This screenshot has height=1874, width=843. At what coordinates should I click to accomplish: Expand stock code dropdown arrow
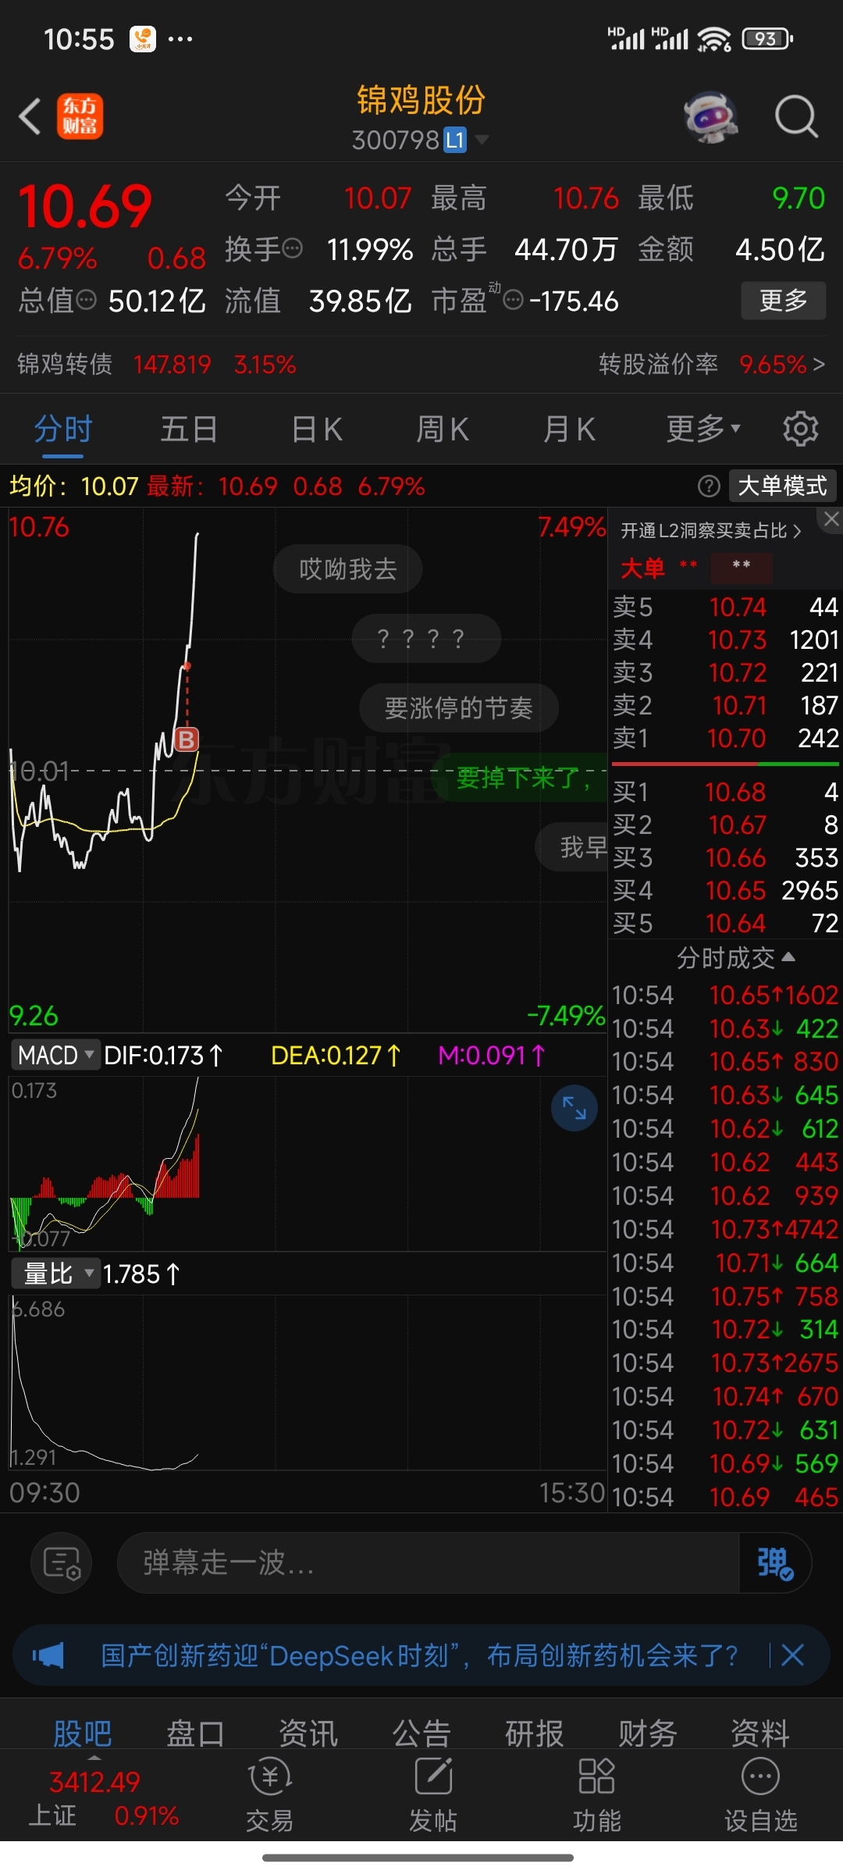482,140
